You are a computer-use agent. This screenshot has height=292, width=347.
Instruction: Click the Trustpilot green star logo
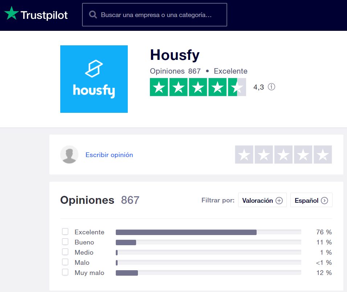(12, 13)
